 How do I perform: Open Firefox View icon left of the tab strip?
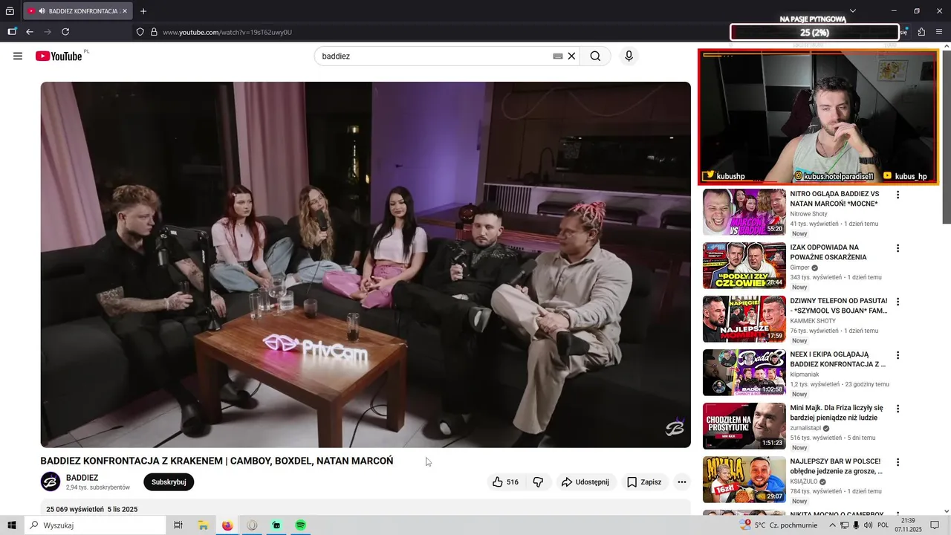(10, 11)
